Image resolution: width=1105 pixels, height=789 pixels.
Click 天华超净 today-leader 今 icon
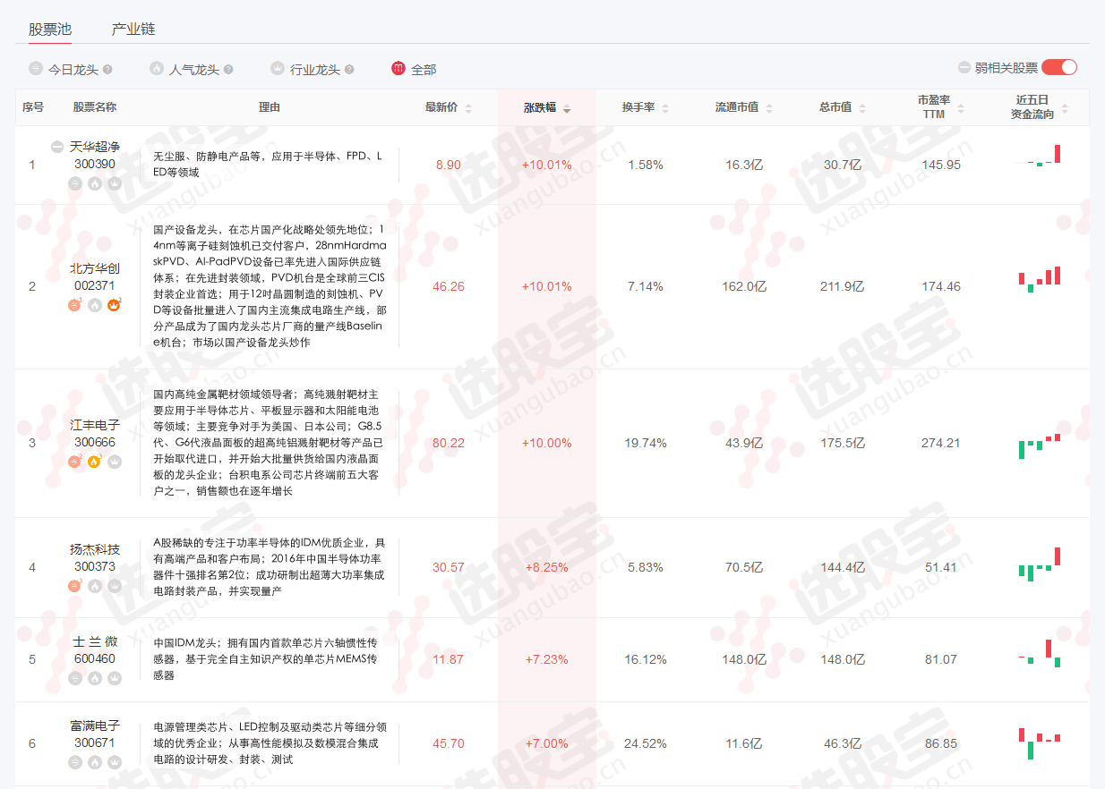75,183
